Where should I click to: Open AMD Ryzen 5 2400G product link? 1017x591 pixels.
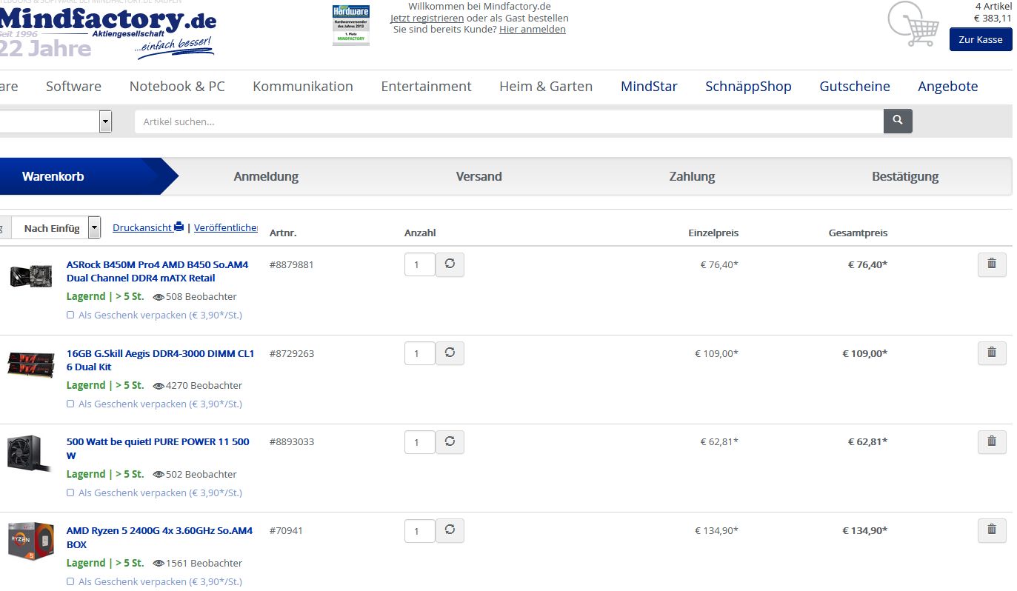click(159, 538)
